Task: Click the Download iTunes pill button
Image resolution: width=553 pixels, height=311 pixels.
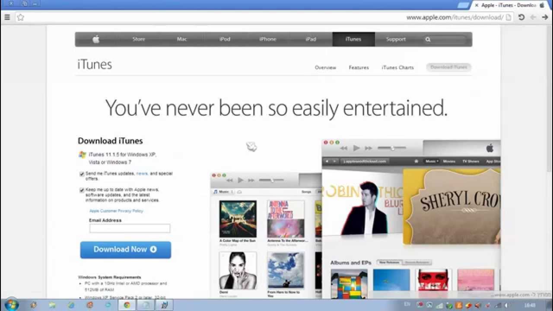Action: (x=448, y=67)
